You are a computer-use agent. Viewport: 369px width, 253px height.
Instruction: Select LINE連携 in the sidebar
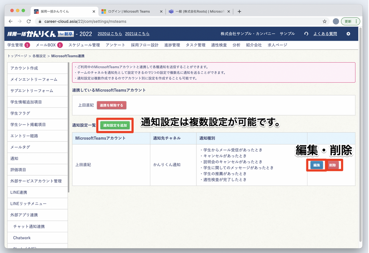[x=19, y=192]
